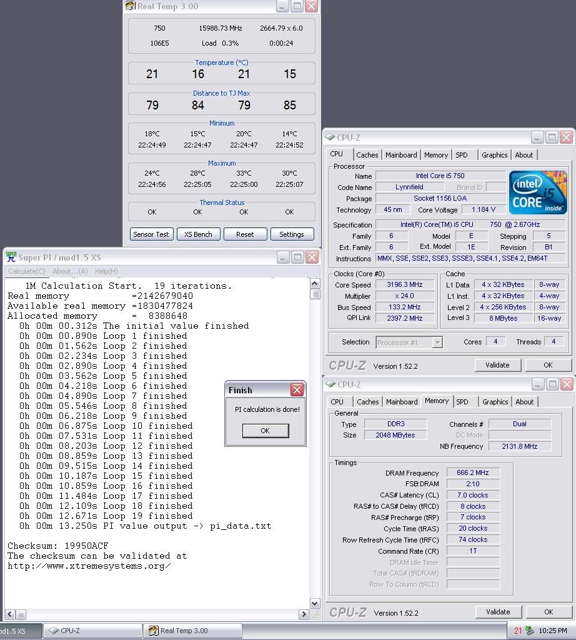Click the CPU-Z icon in the lower Memory window title bar
This screenshot has height=640, width=576.
click(x=330, y=384)
